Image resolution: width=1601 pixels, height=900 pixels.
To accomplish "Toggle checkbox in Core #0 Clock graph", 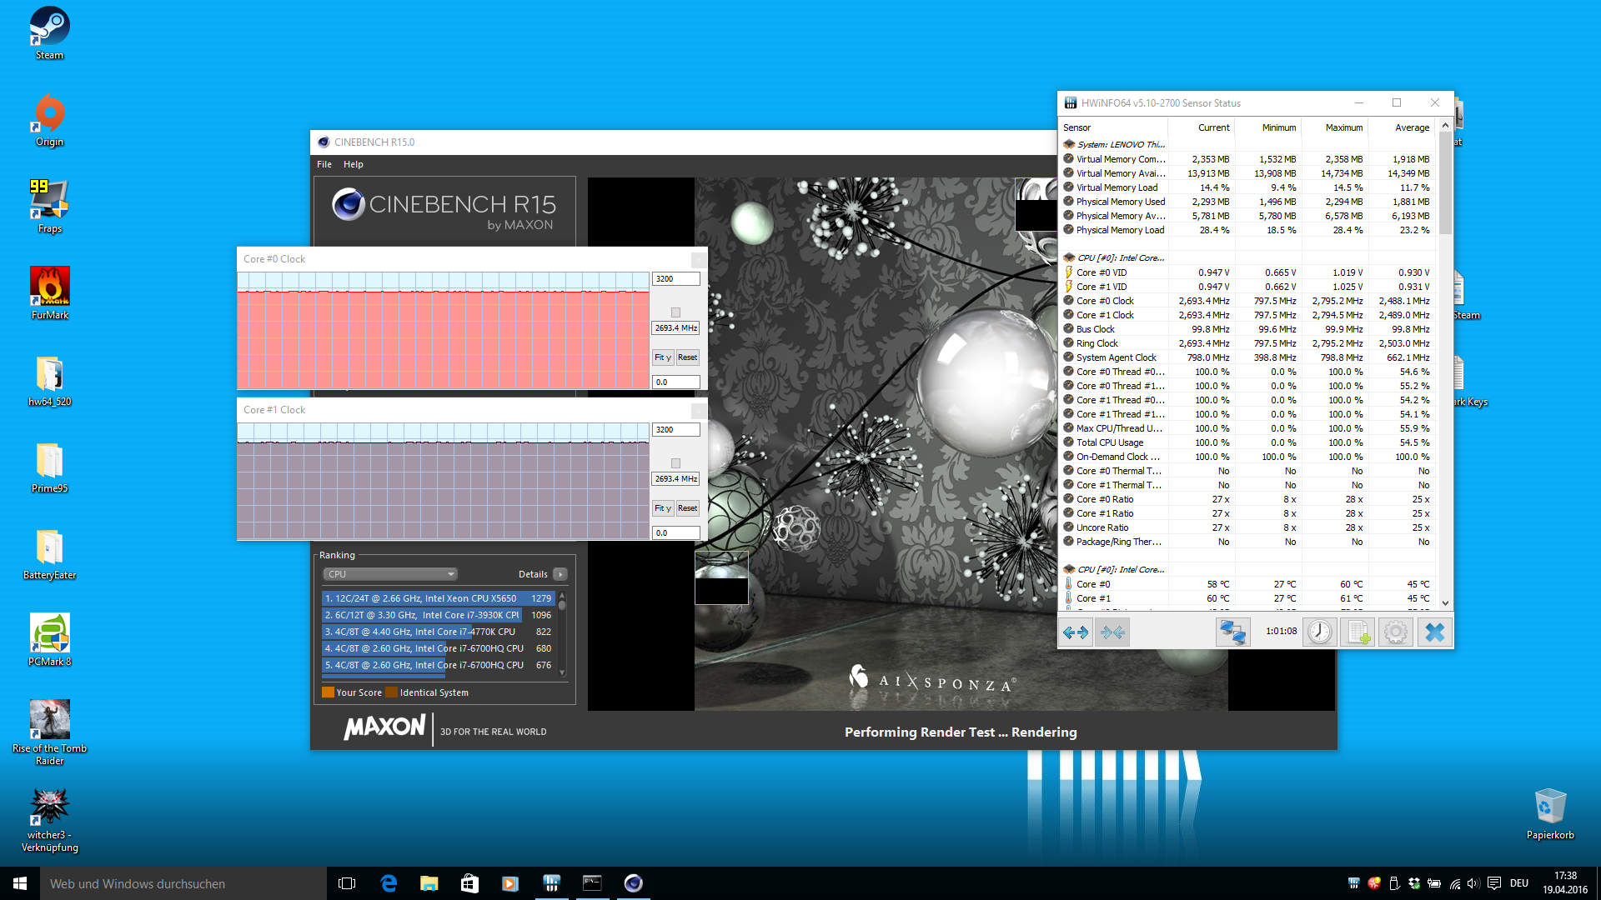I will coord(675,312).
